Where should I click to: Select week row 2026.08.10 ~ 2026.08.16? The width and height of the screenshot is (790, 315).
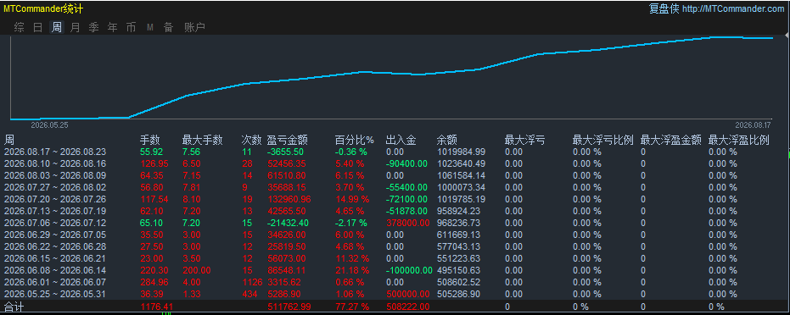pyautogui.click(x=395, y=163)
